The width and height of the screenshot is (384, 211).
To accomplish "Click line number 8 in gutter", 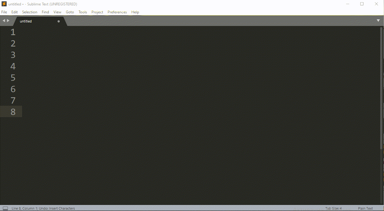I will coord(13,112).
